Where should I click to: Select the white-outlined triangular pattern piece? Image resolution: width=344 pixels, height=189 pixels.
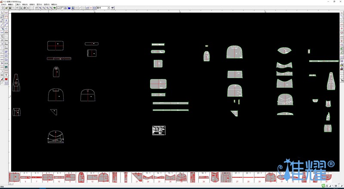tap(54, 112)
